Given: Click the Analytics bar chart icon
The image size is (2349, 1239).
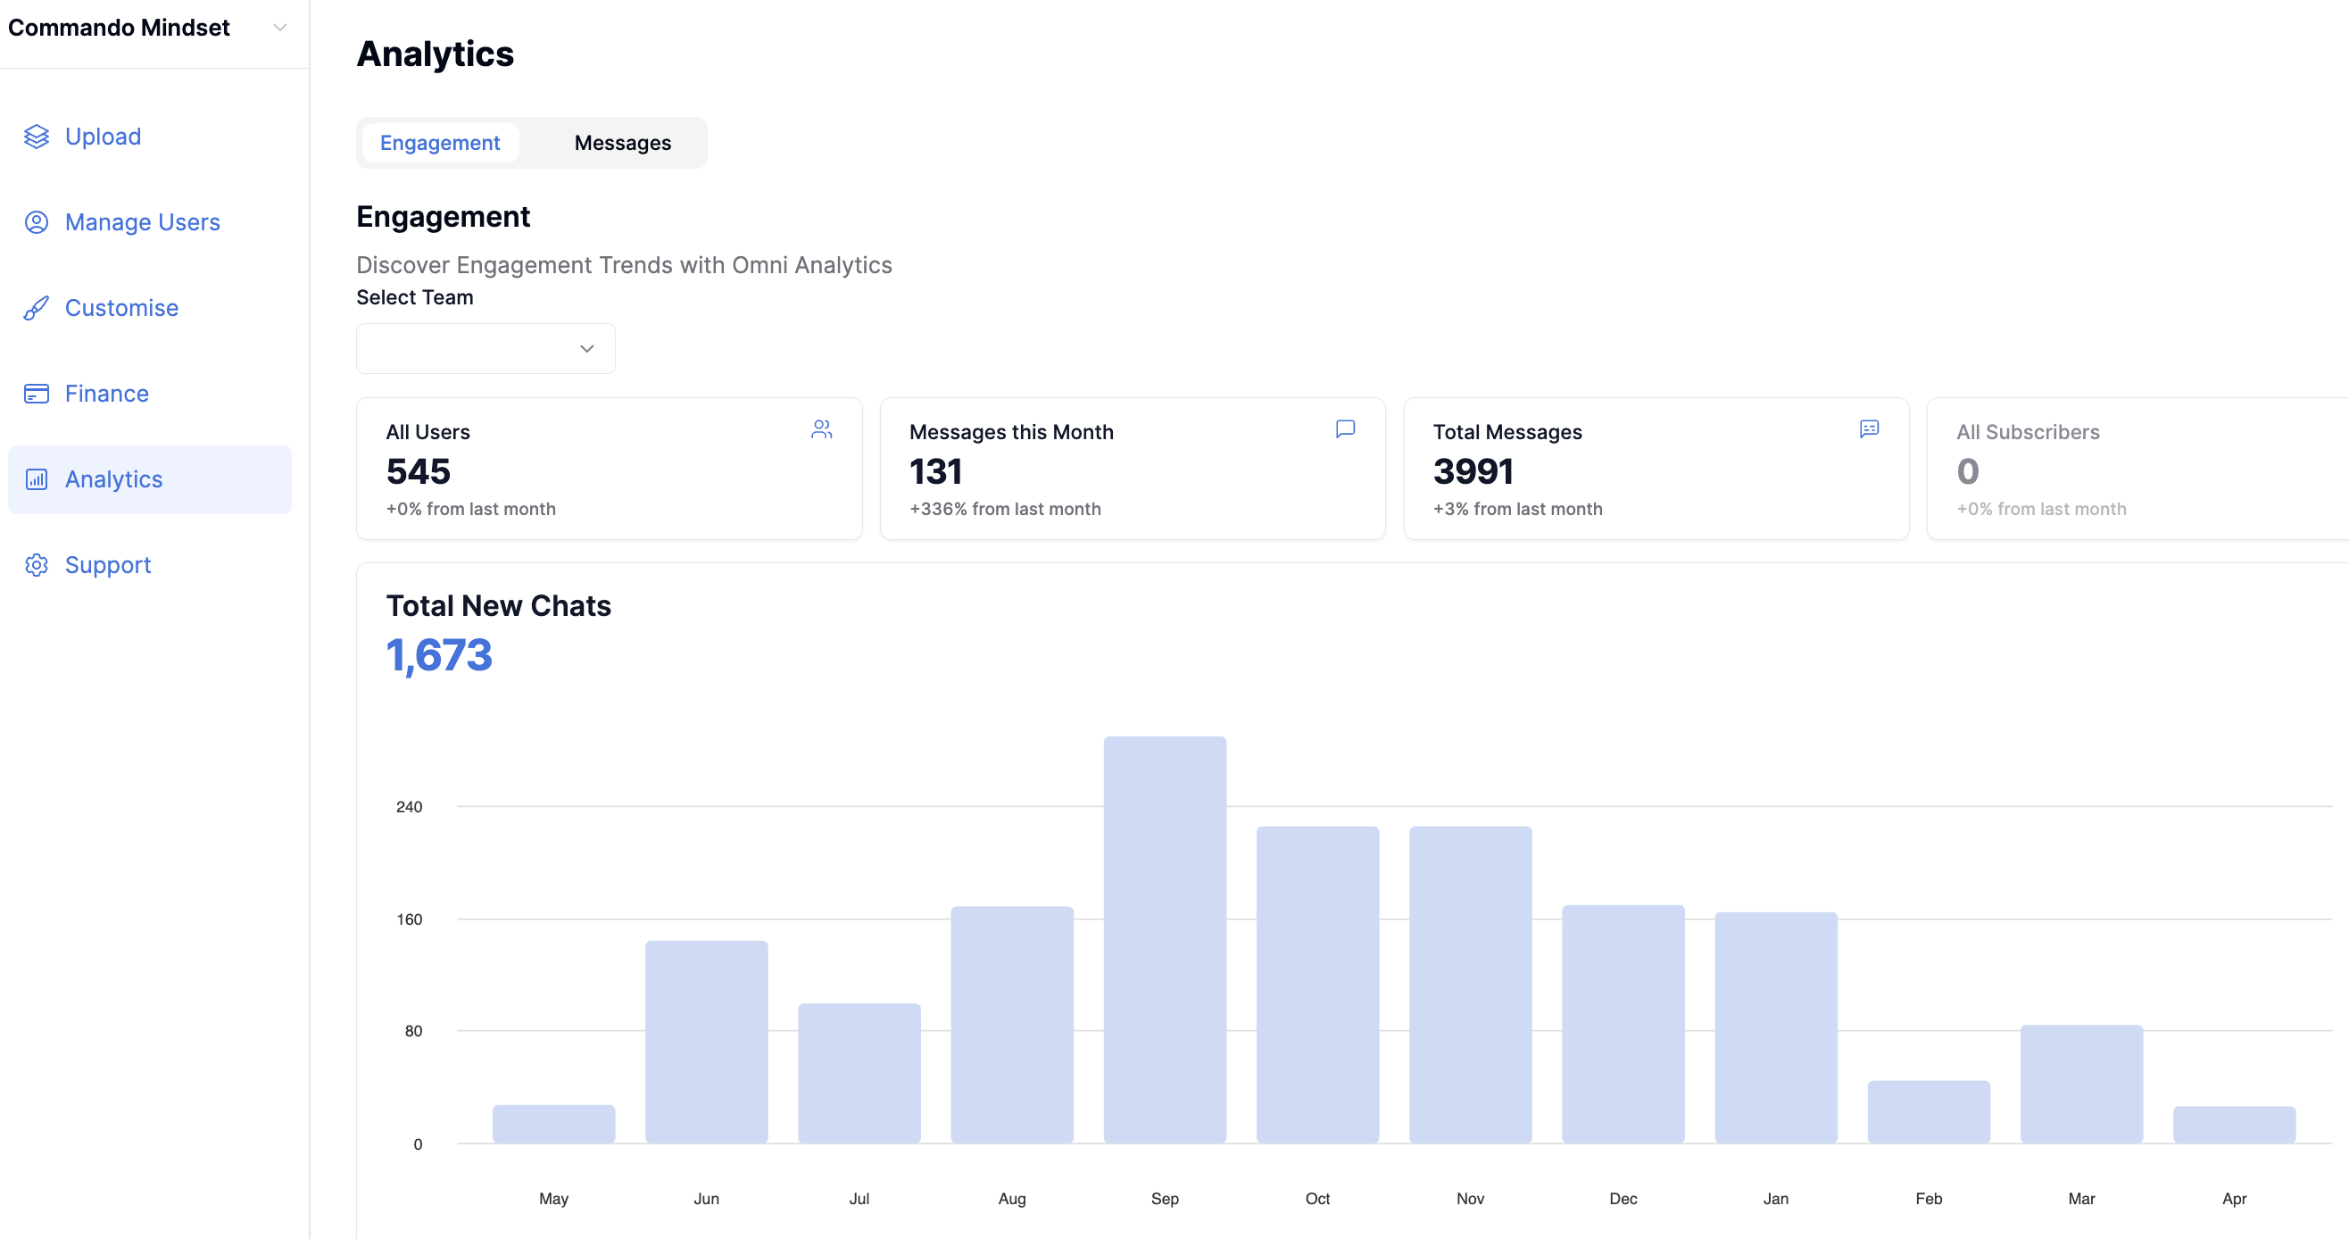Looking at the screenshot, I should pyautogui.click(x=37, y=480).
